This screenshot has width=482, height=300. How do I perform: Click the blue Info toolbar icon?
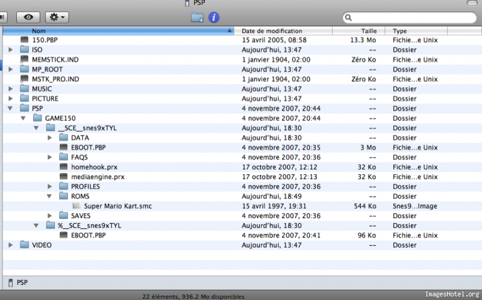(x=214, y=17)
